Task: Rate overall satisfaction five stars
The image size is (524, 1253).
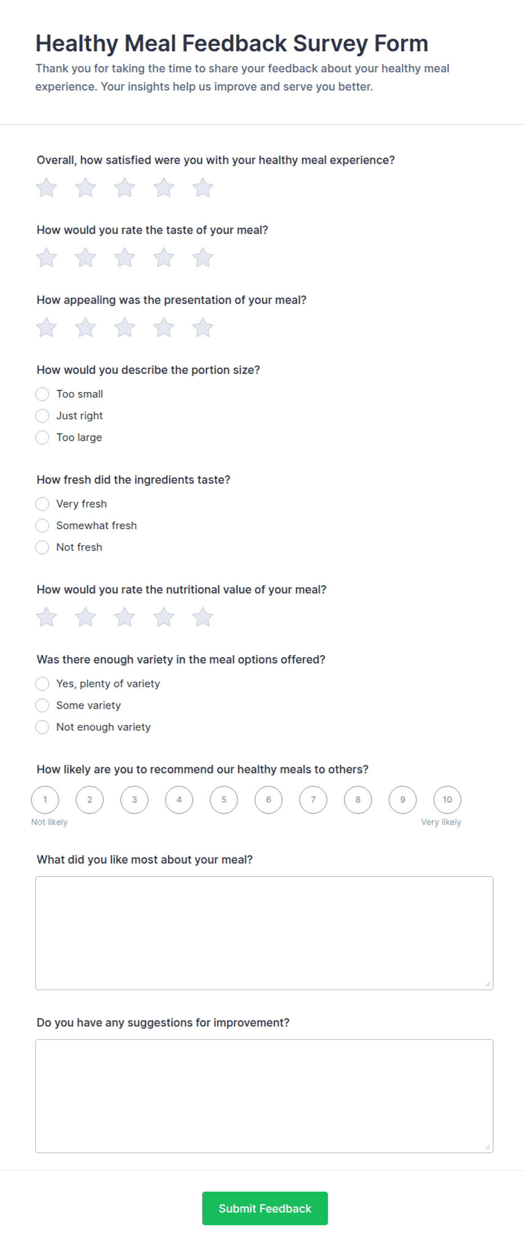Action: click(x=203, y=188)
